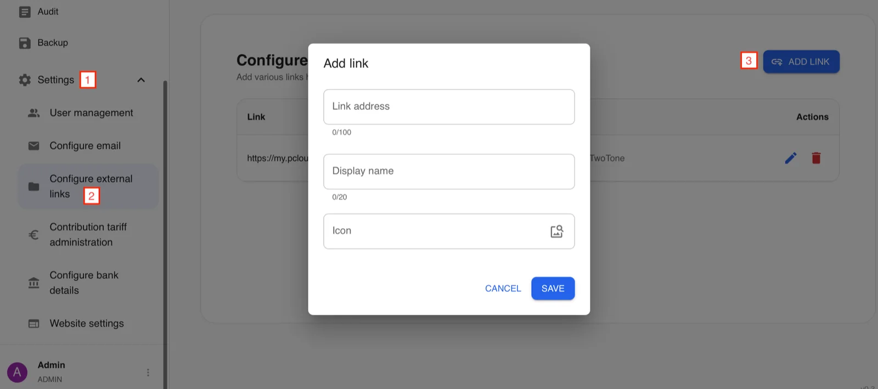The height and width of the screenshot is (389, 878).
Task: Focus the Link address field
Action: 449,107
